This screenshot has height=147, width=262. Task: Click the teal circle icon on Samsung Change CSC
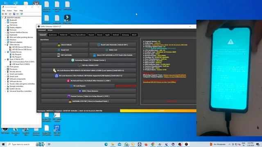tap(73, 60)
